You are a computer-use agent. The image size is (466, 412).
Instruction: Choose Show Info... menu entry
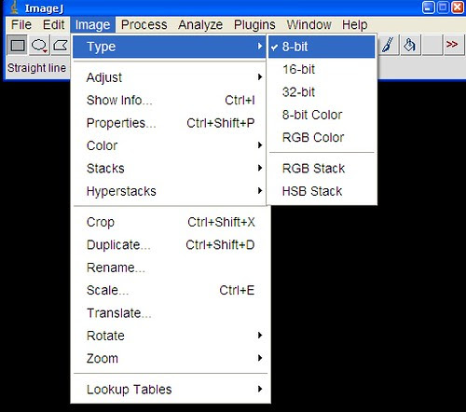pos(169,100)
